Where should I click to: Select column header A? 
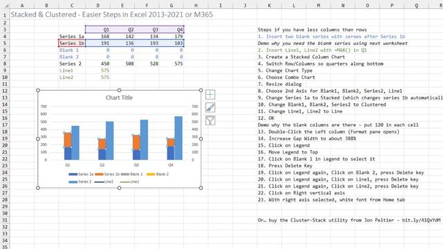pyautogui.click(x=22, y=6)
